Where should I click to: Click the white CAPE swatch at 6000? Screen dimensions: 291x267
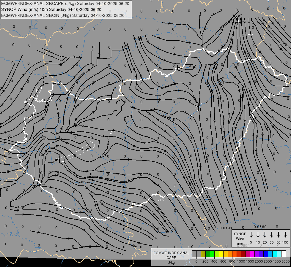pos(284,254)
